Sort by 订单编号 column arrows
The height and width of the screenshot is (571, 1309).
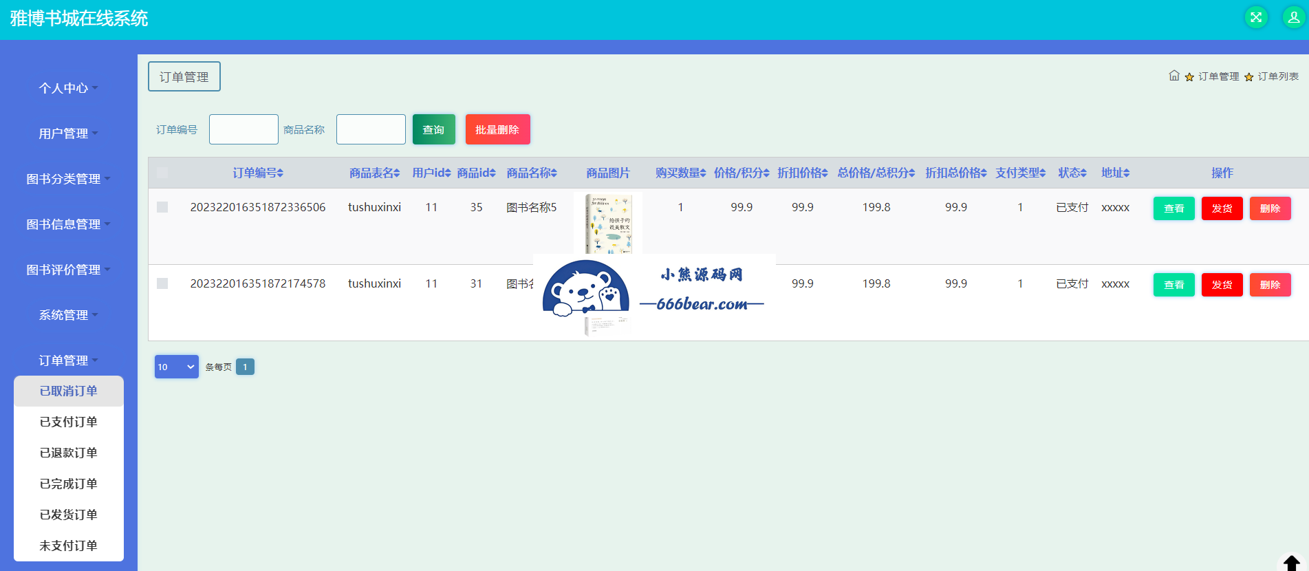280,173
